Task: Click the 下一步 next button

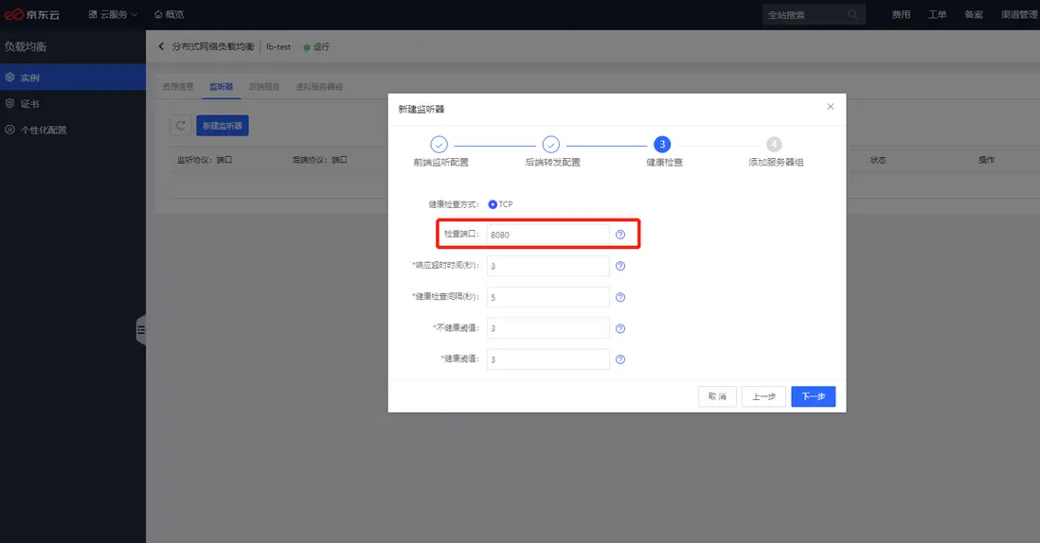Action: pyautogui.click(x=814, y=396)
